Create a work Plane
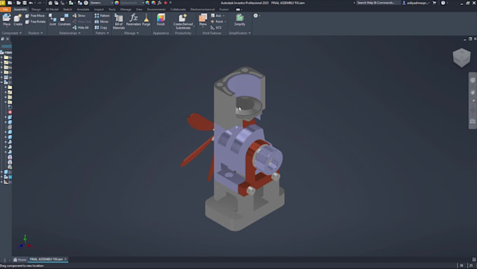This screenshot has width=477, height=269. [x=203, y=20]
